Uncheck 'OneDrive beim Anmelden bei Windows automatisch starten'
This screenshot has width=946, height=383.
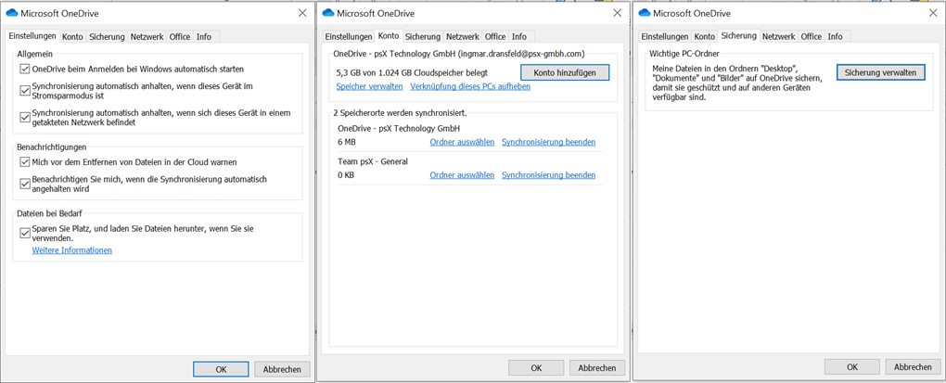point(26,70)
